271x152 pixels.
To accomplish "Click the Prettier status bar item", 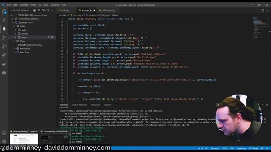I will coord(254,148).
